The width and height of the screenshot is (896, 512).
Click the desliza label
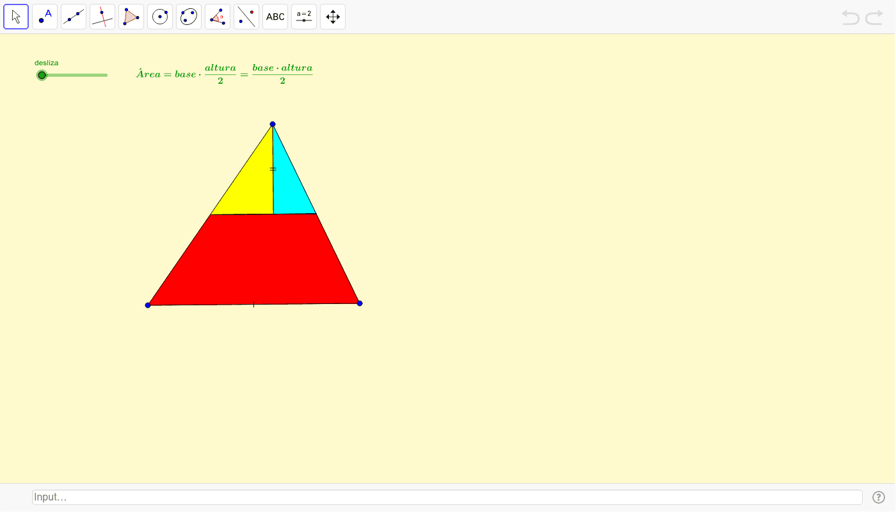click(x=47, y=63)
